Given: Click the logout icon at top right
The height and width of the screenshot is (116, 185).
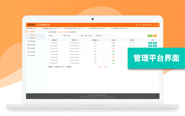Looking at the screenshot, I should 157,25.
